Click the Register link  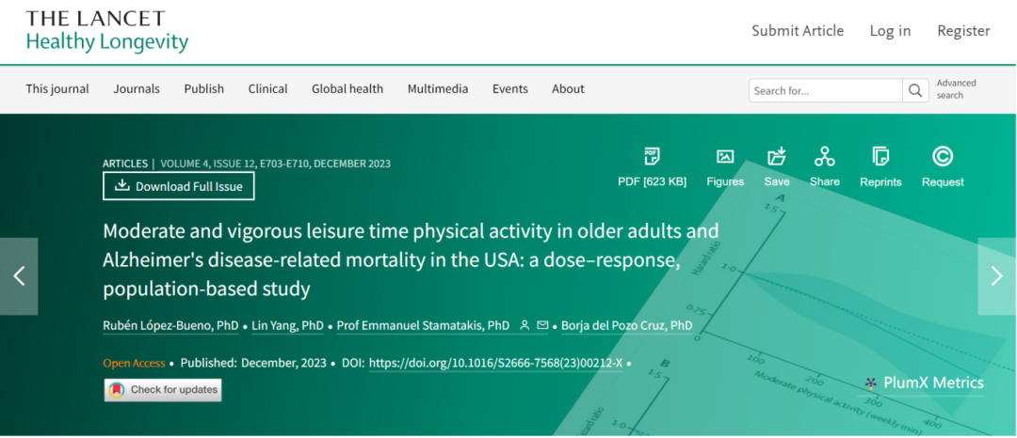point(964,31)
